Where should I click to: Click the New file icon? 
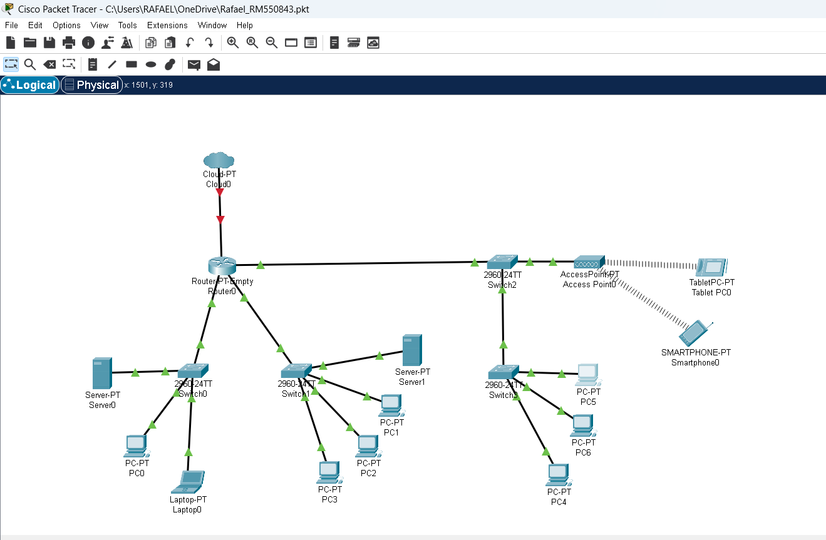tap(10, 43)
